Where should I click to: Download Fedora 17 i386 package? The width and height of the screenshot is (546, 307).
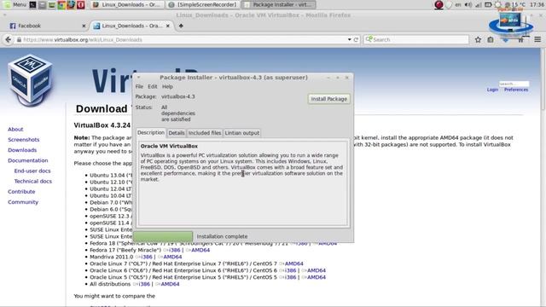coord(174,250)
